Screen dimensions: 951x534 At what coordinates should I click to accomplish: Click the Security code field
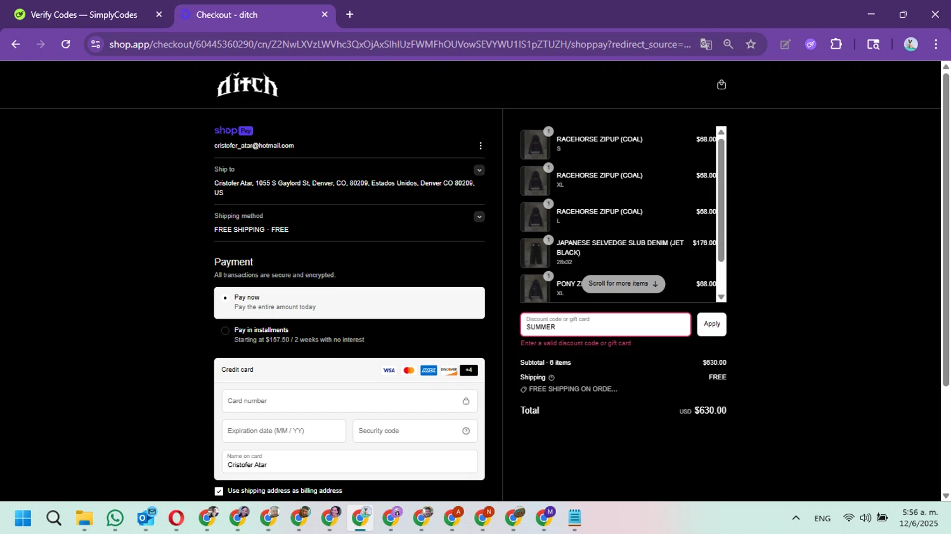pyautogui.click(x=415, y=431)
